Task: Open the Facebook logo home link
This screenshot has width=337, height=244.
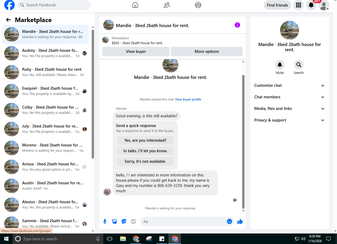Action: point(9,5)
